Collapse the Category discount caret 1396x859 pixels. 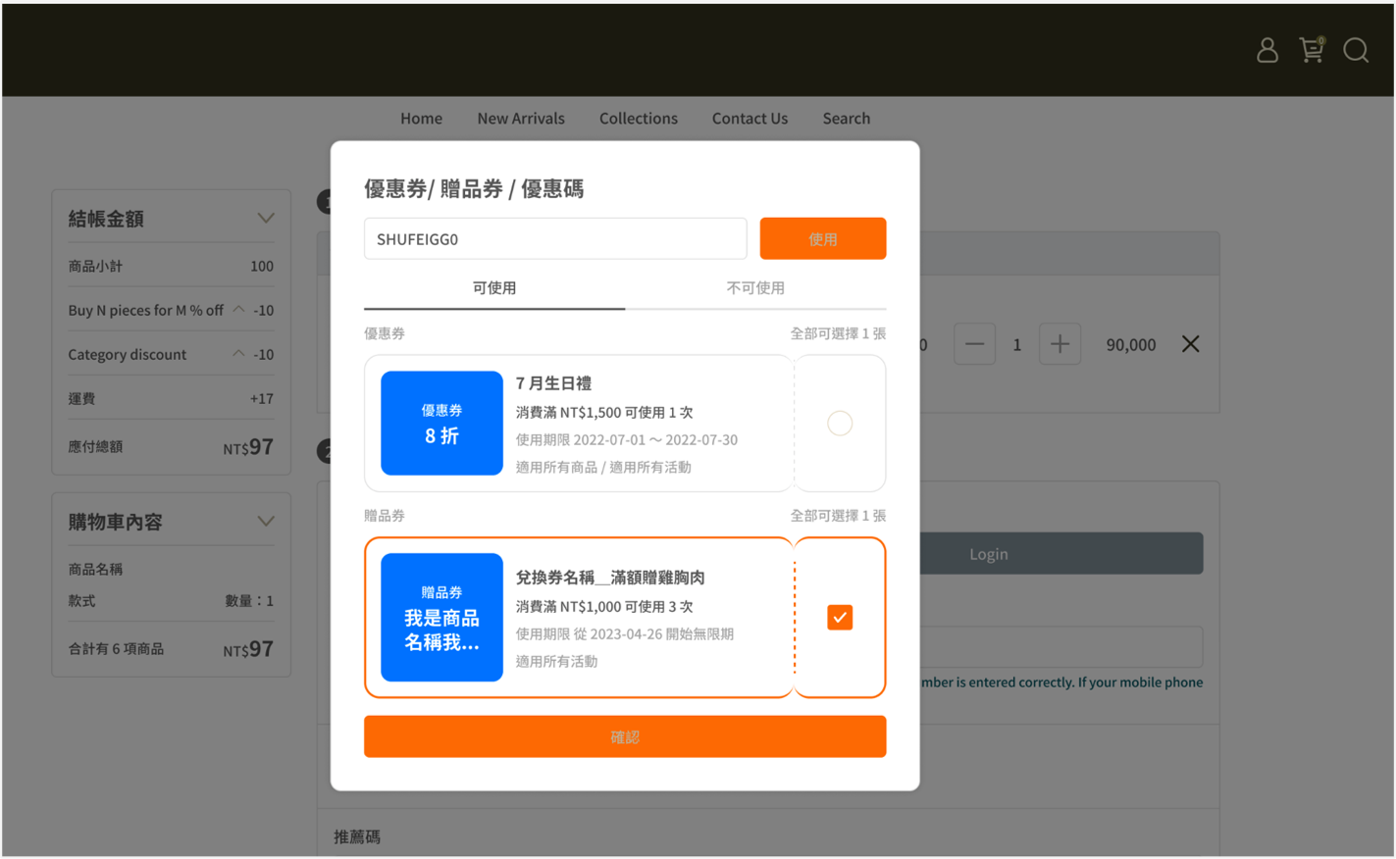point(238,354)
